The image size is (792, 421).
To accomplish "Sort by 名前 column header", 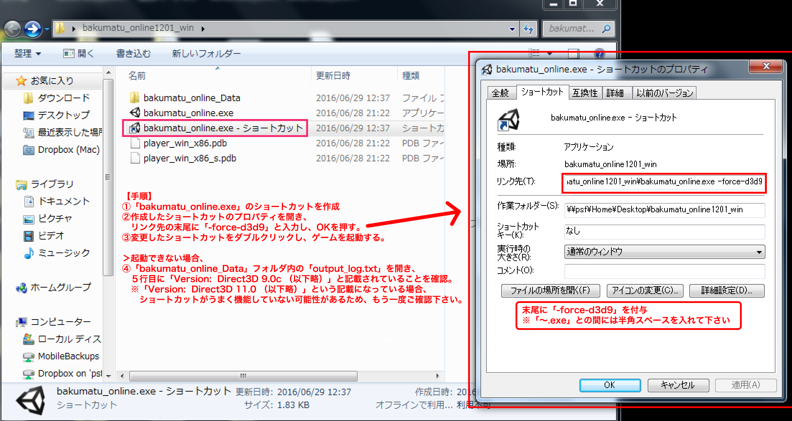I will (137, 76).
